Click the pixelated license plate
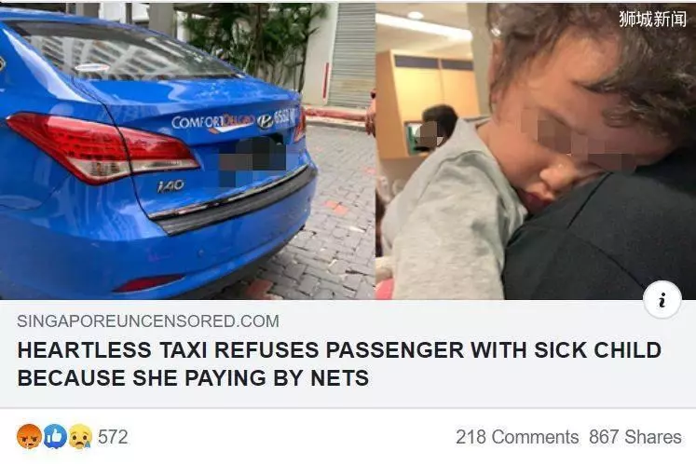Viewport: 696px width, 464px height. (253, 161)
